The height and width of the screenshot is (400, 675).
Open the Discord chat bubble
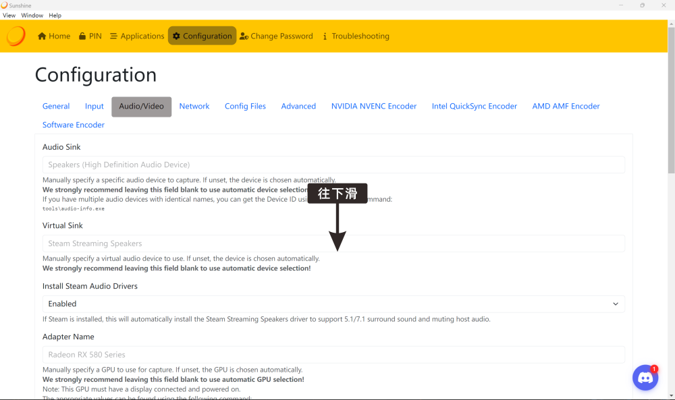click(x=645, y=378)
